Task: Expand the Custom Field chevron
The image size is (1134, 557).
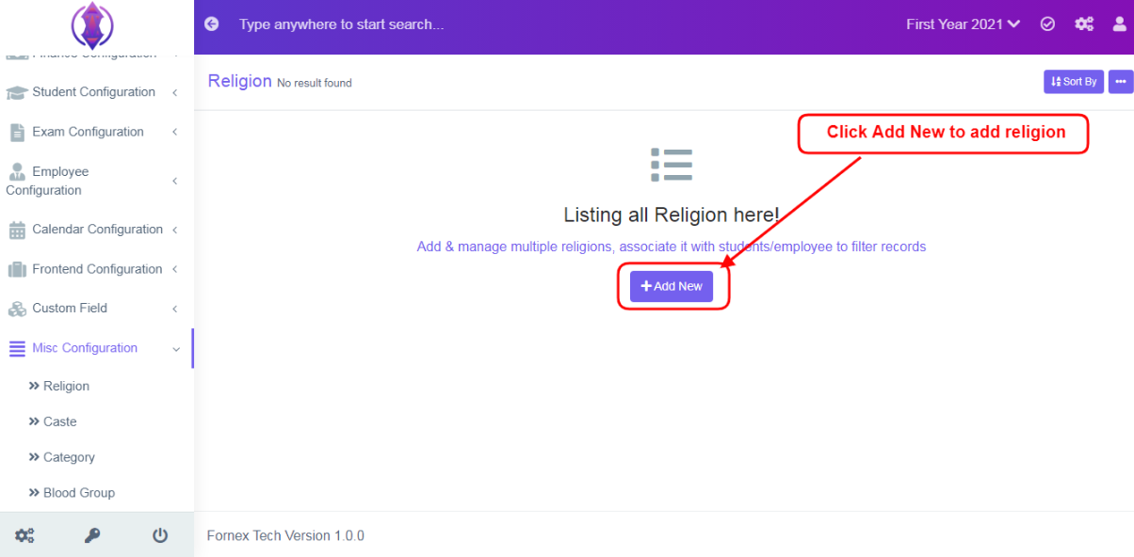Action: pyautogui.click(x=175, y=309)
